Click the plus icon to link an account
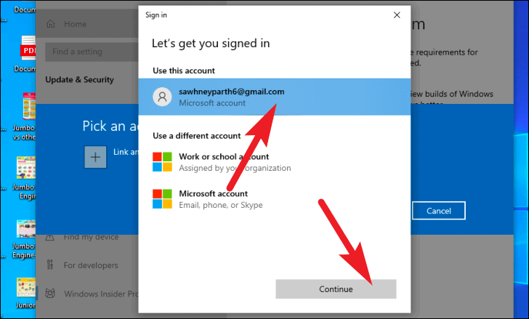 pos(95,157)
